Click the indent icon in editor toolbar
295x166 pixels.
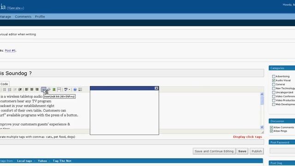click(x=20, y=89)
